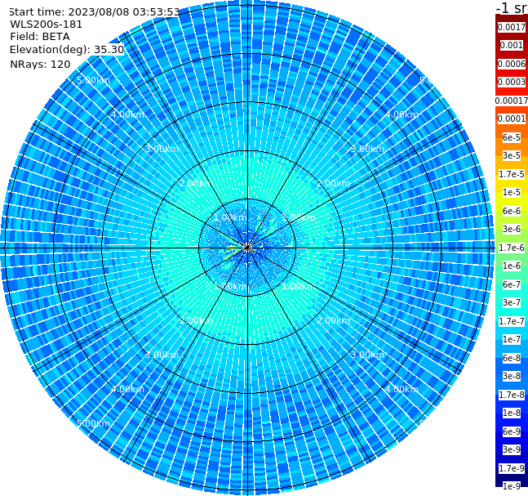The height and width of the screenshot is (496, 528).
Task: Click the radar plot center origin
Action: pyautogui.click(x=247, y=248)
